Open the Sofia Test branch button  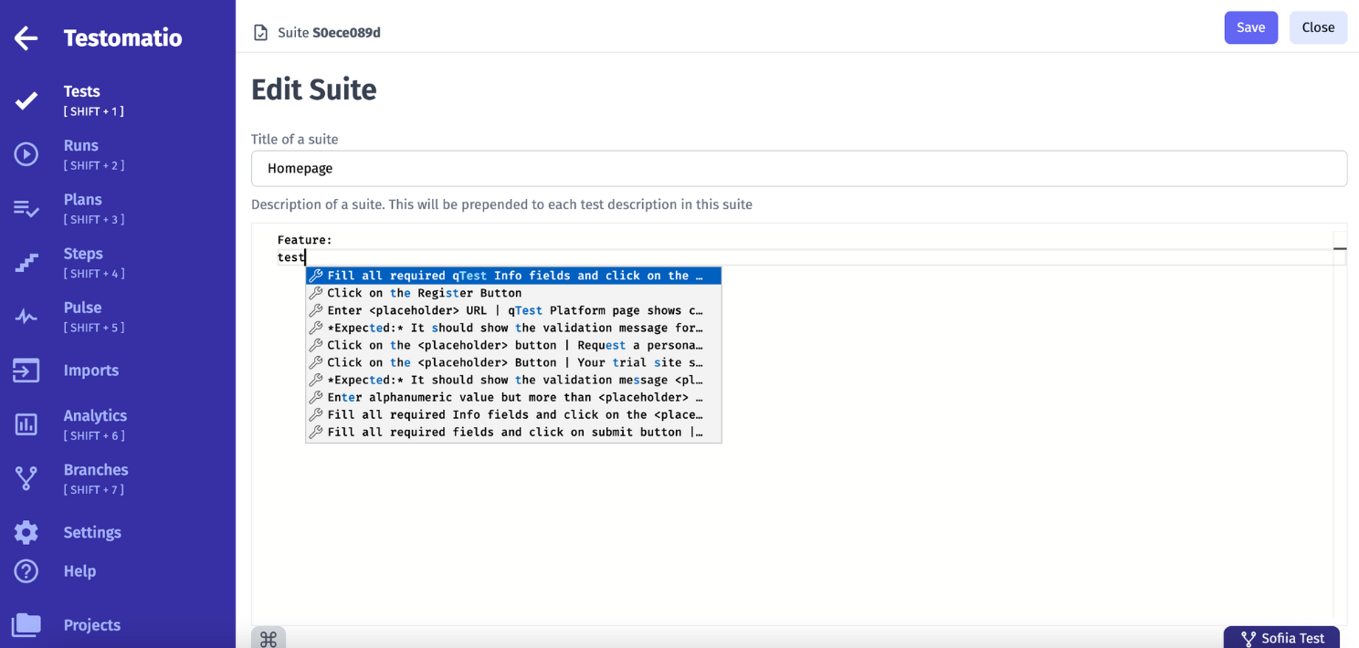(1281, 638)
